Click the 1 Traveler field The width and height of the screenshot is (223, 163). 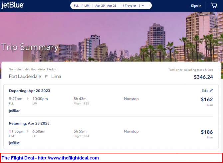pos(129,6)
